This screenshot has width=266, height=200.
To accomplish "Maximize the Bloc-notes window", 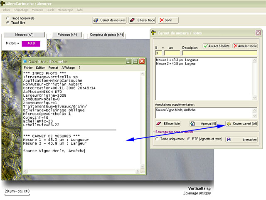I will click(x=135, y=61).
